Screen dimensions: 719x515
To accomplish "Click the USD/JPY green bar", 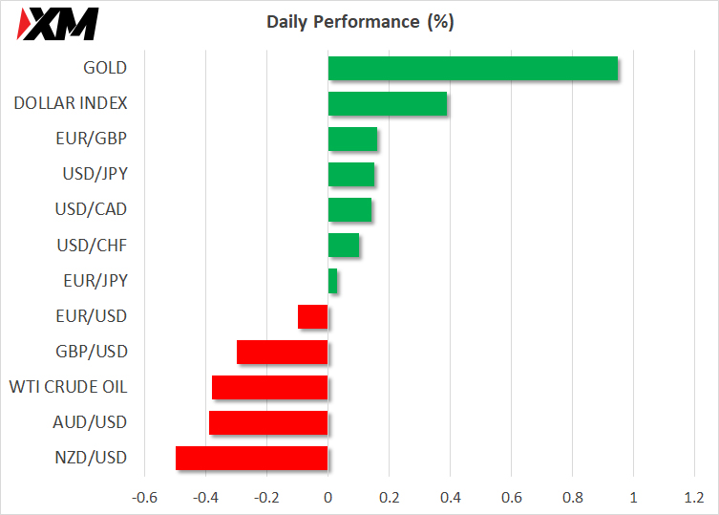I will 350,175.
